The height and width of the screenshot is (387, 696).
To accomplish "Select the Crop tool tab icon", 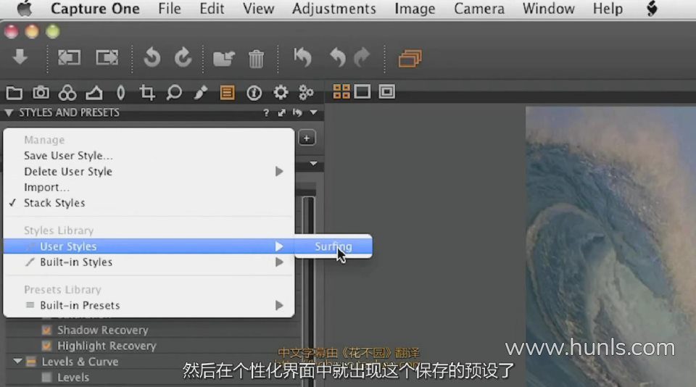I will point(147,93).
